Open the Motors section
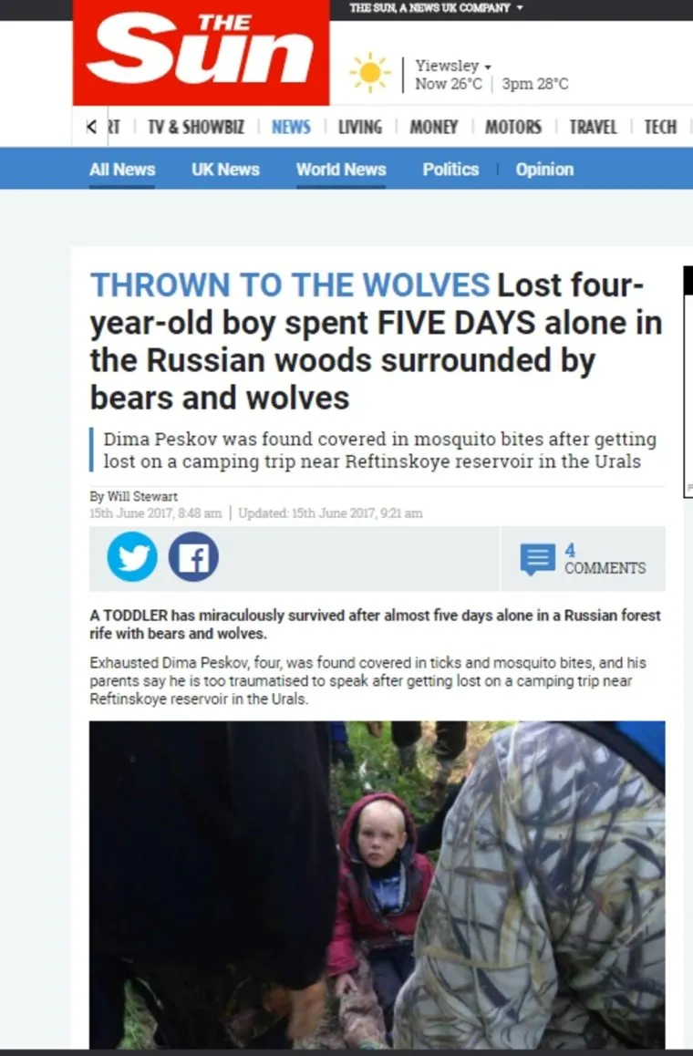 click(x=513, y=127)
